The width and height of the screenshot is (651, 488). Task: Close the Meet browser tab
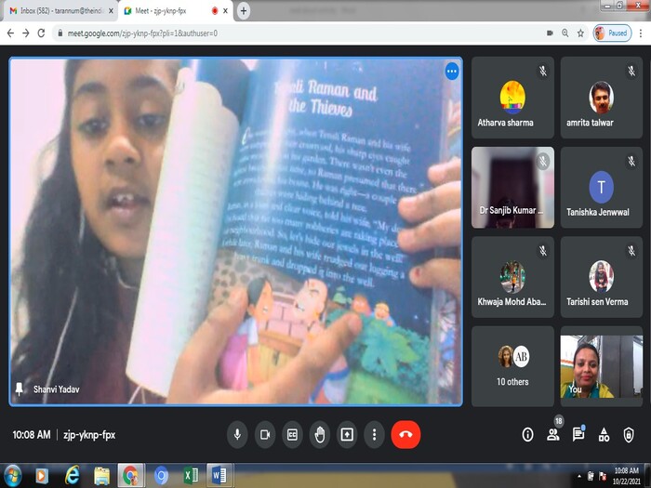click(225, 11)
